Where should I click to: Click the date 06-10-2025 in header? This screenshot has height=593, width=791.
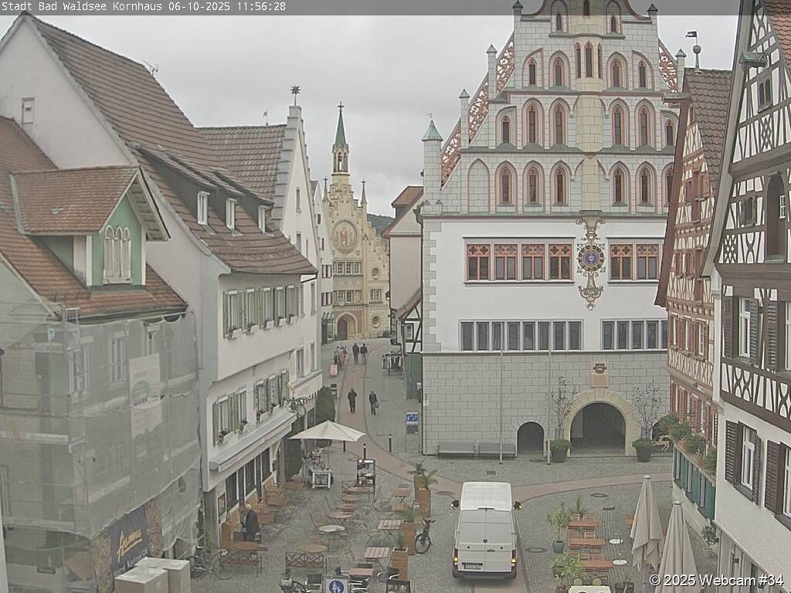196,6
